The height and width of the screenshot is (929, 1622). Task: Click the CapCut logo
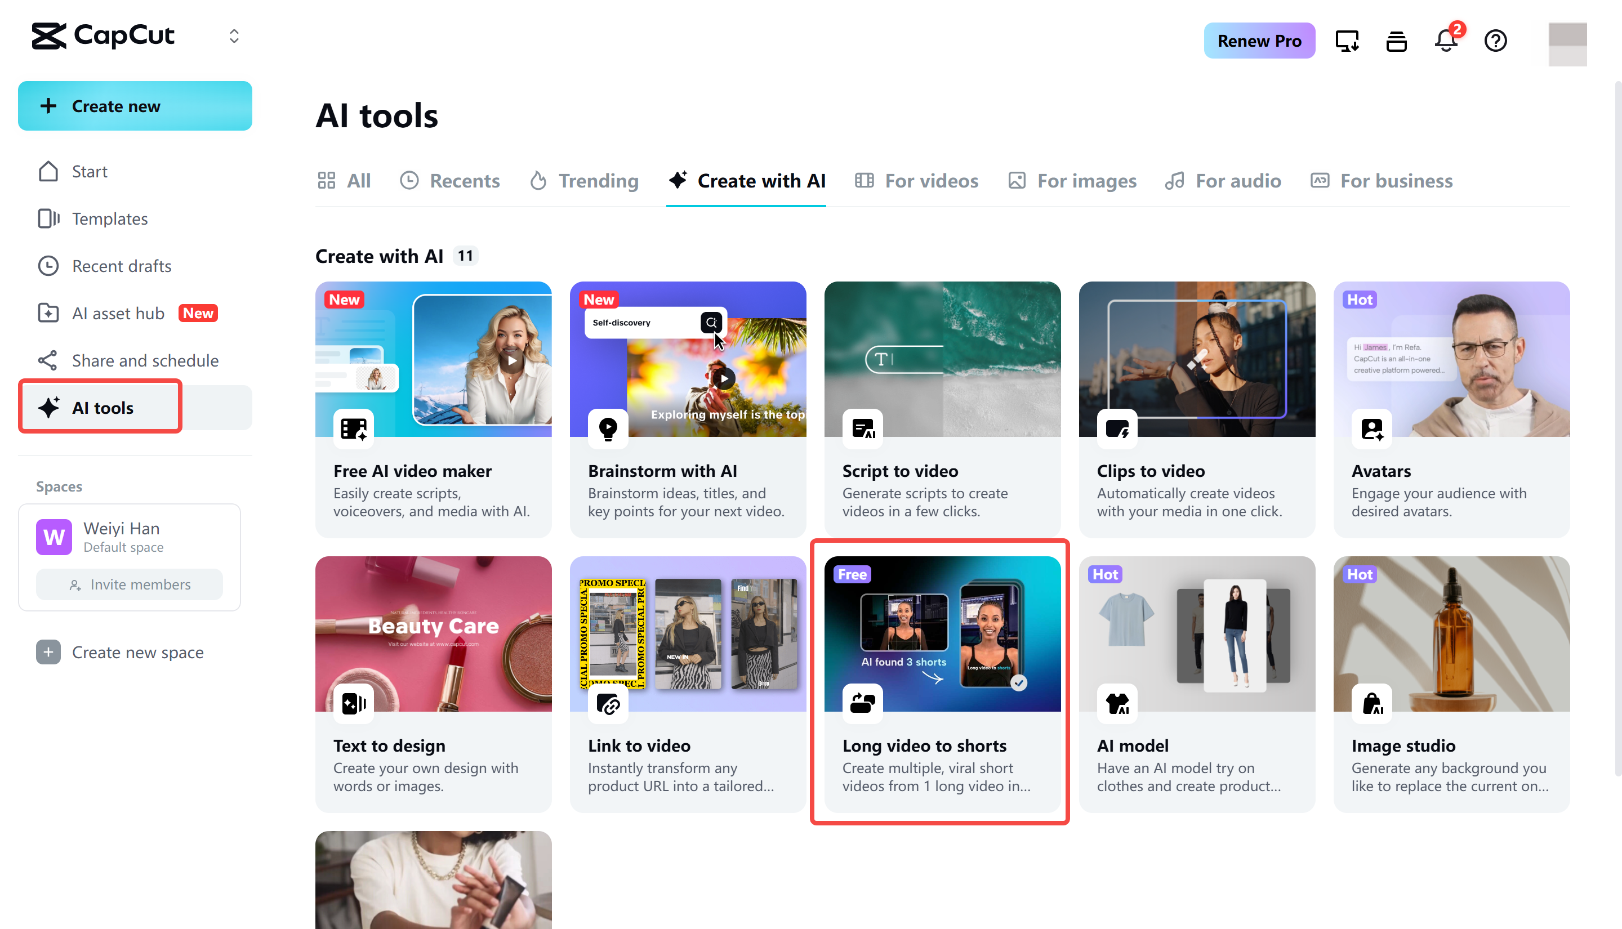[103, 35]
